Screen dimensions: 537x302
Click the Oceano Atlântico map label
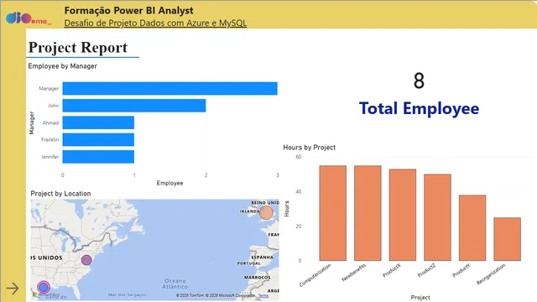pos(175,284)
